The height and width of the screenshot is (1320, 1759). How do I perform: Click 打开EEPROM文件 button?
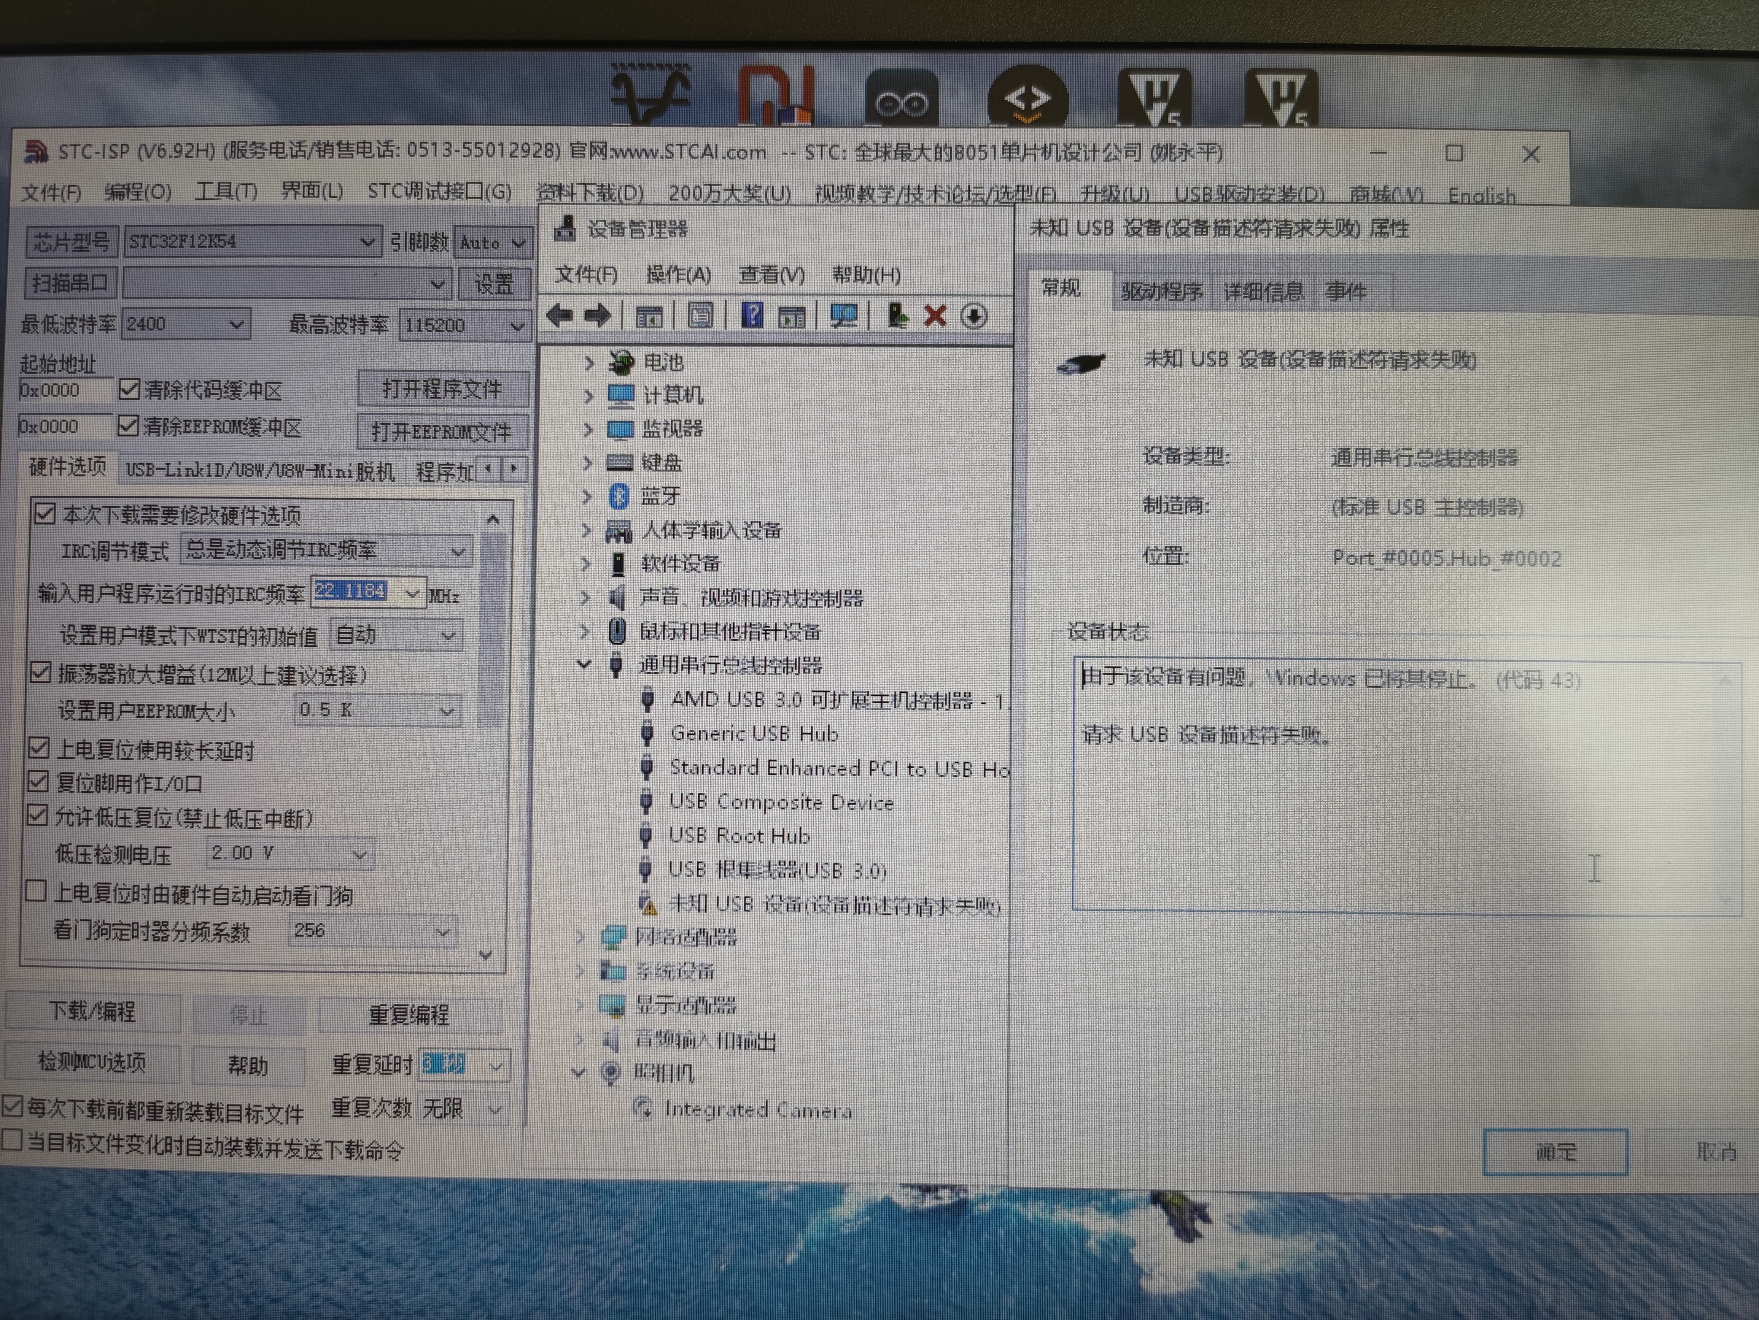point(441,432)
